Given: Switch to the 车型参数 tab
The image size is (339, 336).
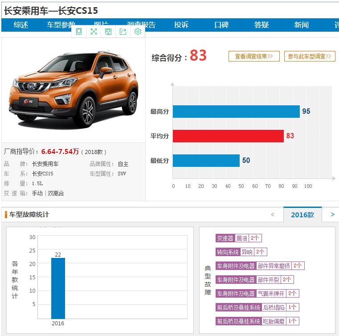Looking at the screenshot, I should coord(61,25).
